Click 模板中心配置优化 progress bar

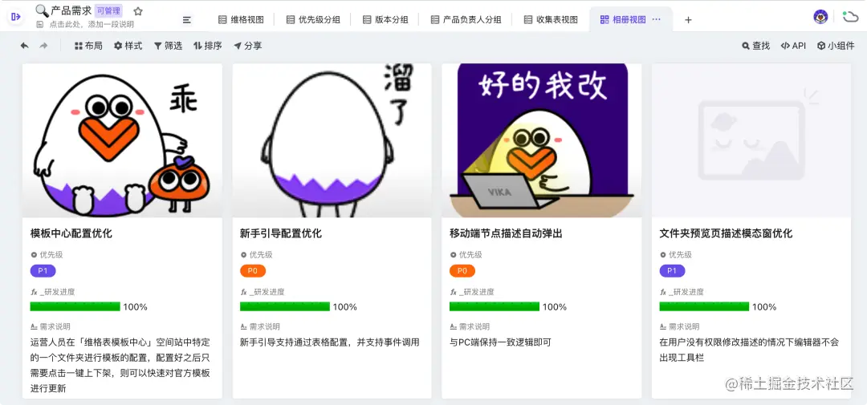75,306
